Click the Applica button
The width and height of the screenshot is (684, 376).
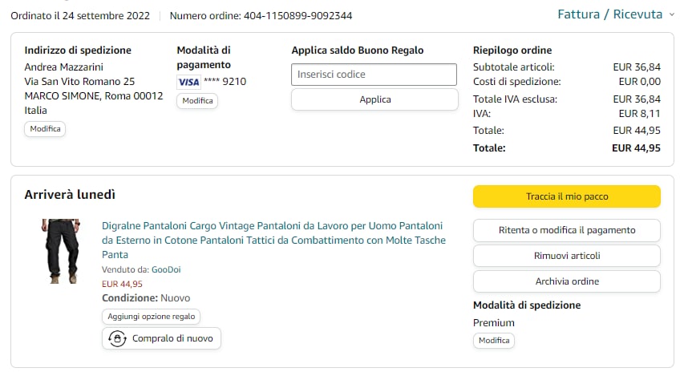click(x=374, y=99)
